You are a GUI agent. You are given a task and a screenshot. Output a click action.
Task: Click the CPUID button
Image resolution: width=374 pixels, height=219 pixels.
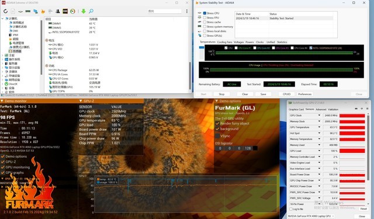[x=286, y=94]
